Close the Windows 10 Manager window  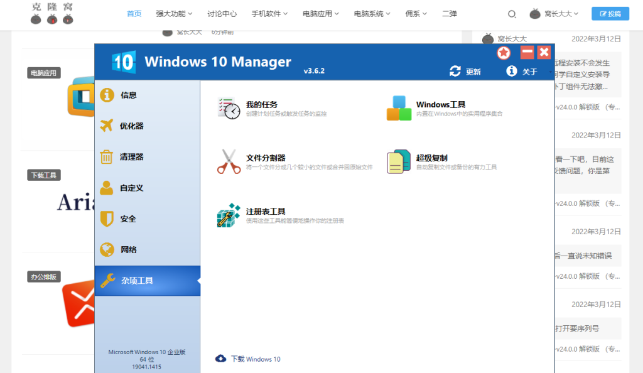pyautogui.click(x=544, y=52)
